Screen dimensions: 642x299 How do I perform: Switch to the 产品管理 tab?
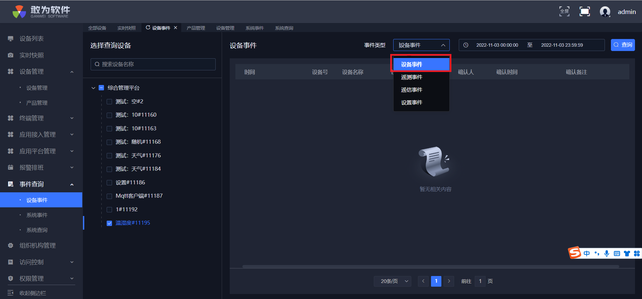196,28
